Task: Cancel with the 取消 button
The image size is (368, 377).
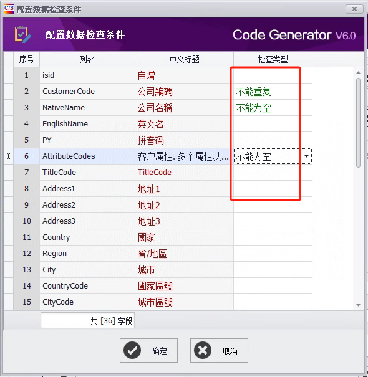Action: (x=219, y=351)
